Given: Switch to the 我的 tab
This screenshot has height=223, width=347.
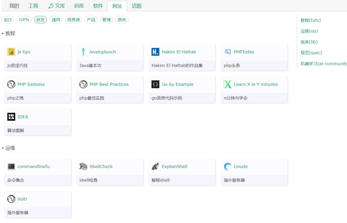Looking at the screenshot, I should 14,6.
